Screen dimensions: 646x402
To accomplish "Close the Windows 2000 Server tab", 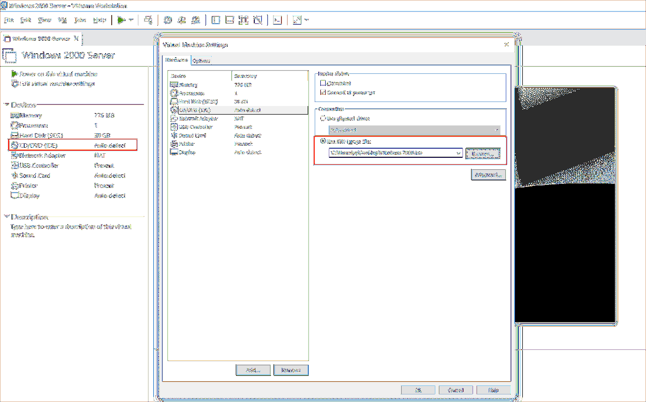I will [x=76, y=38].
